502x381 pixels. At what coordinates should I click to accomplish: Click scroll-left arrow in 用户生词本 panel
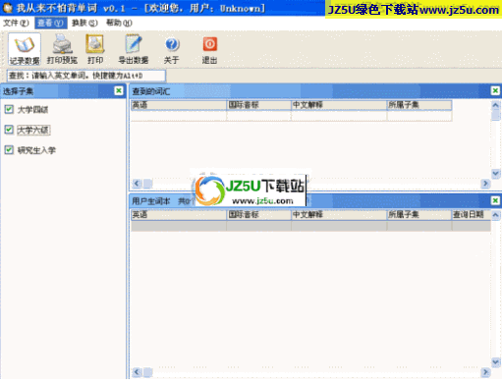click(x=137, y=372)
